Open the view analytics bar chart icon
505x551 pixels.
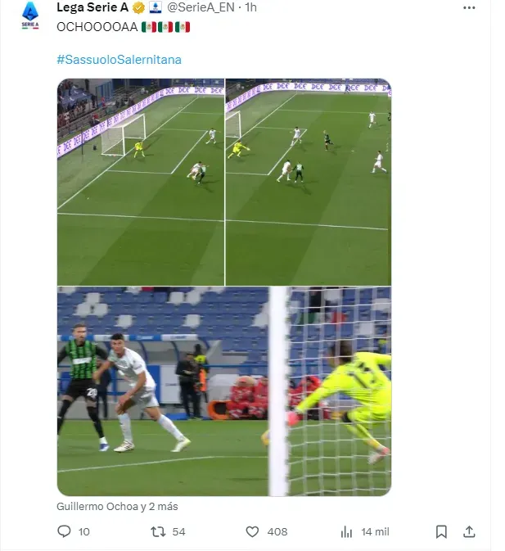coord(346,531)
